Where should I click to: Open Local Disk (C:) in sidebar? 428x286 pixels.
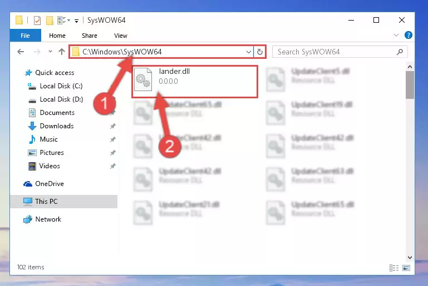[61, 86]
